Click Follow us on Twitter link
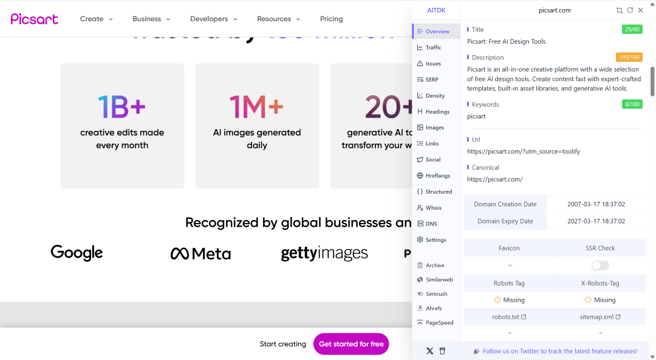Image resolution: width=656 pixels, height=360 pixels. [560, 352]
